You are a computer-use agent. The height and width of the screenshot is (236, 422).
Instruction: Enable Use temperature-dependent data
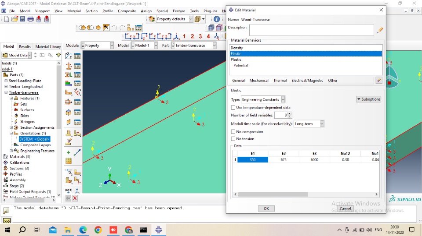click(233, 108)
